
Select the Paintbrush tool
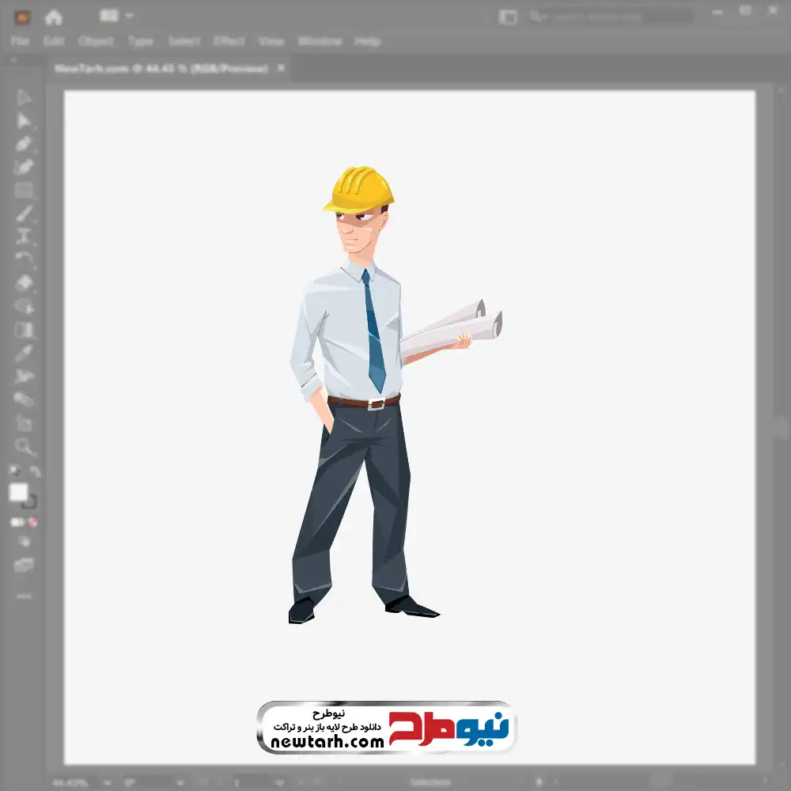click(24, 214)
